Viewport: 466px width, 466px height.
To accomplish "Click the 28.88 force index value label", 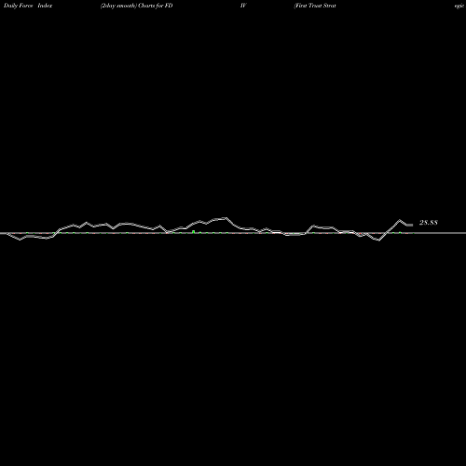I will [x=429, y=223].
